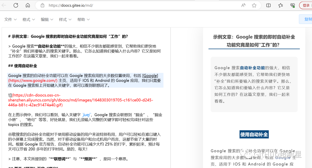Click the 复制 copy button
The width and height of the screenshot is (312, 168).
pos(306,19)
